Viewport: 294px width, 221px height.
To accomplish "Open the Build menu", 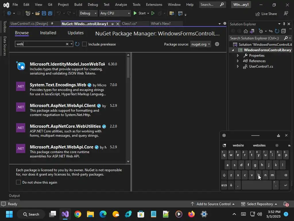I will click(78, 5).
